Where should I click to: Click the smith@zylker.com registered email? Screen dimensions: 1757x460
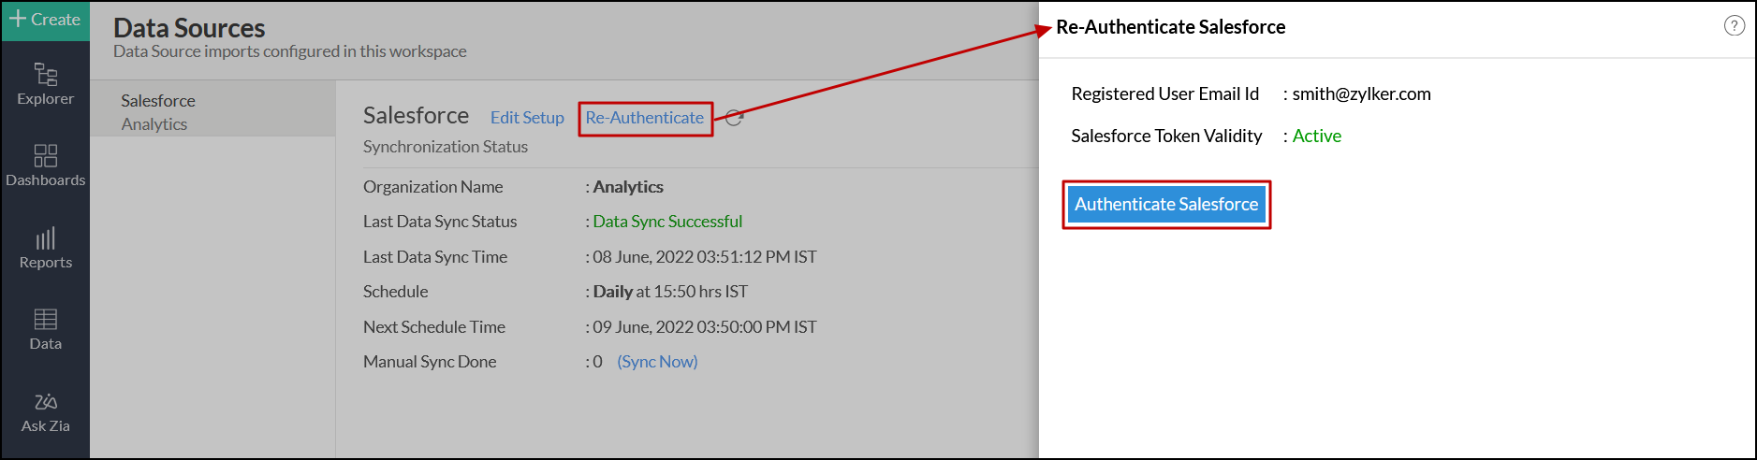pos(1361,94)
